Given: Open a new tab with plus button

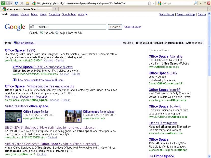Looking at the screenshot, I should pyautogui.click(x=55, y=9).
